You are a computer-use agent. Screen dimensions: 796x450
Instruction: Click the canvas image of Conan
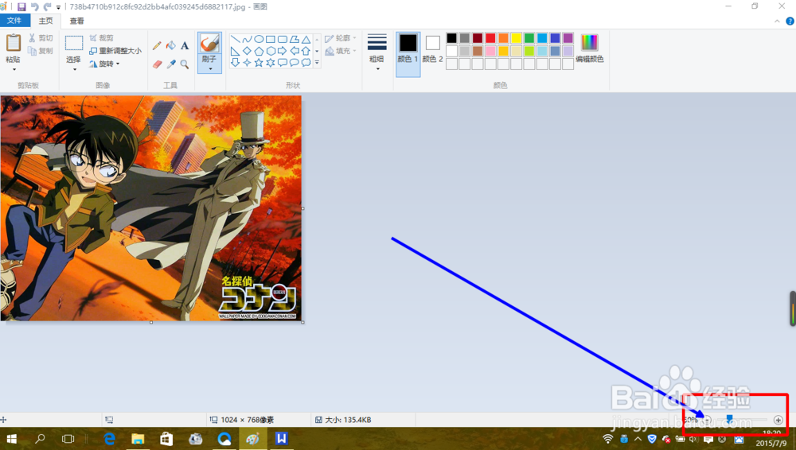pos(150,208)
